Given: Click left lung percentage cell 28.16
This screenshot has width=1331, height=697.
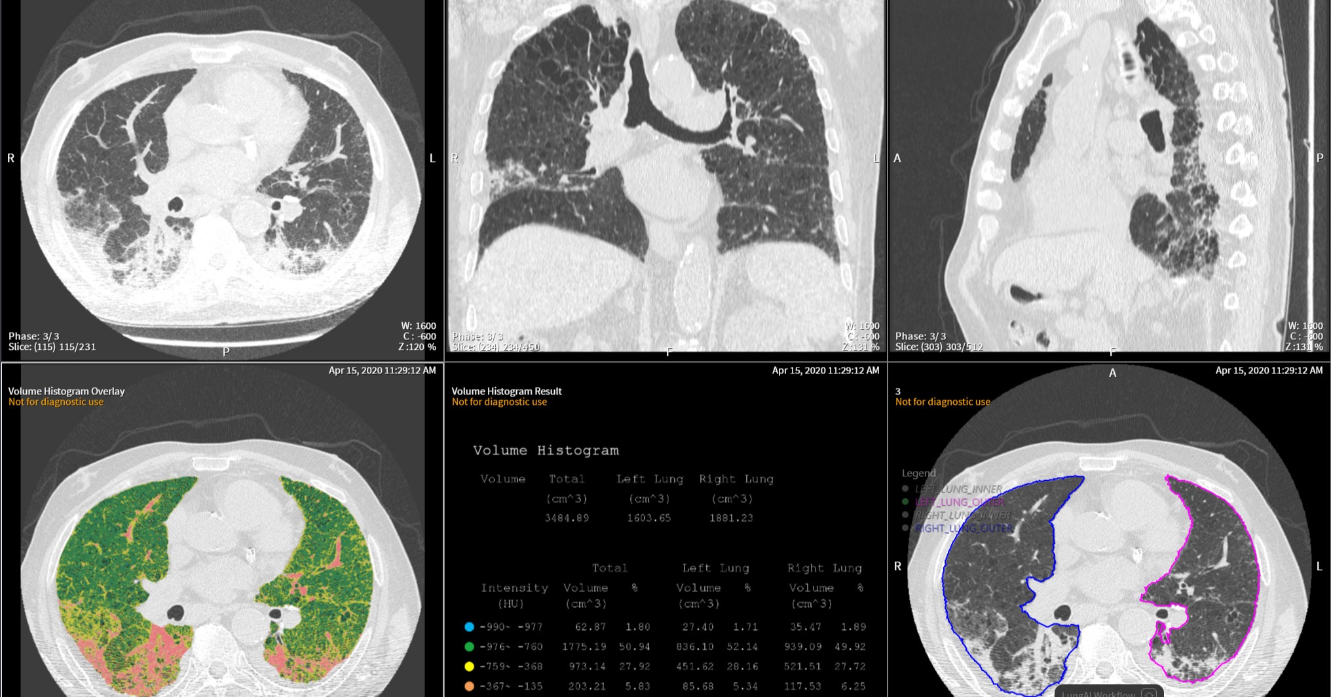Looking at the screenshot, I should (743, 666).
